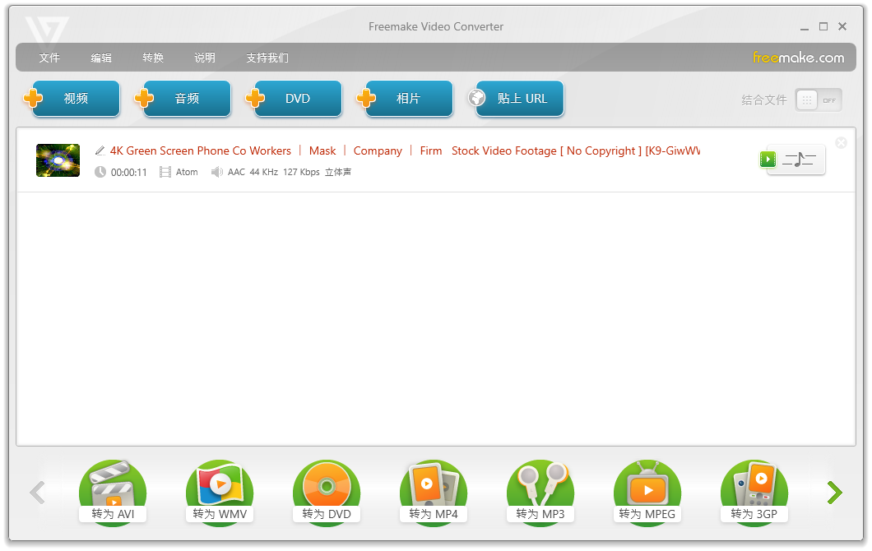872x551 pixels.
Task: Open the 转换 menu
Action: (x=153, y=58)
